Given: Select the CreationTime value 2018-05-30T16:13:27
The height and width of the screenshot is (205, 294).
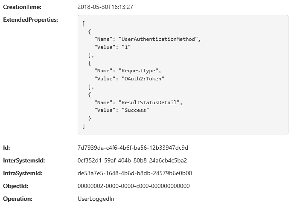Looking at the screenshot, I should [105, 7].
